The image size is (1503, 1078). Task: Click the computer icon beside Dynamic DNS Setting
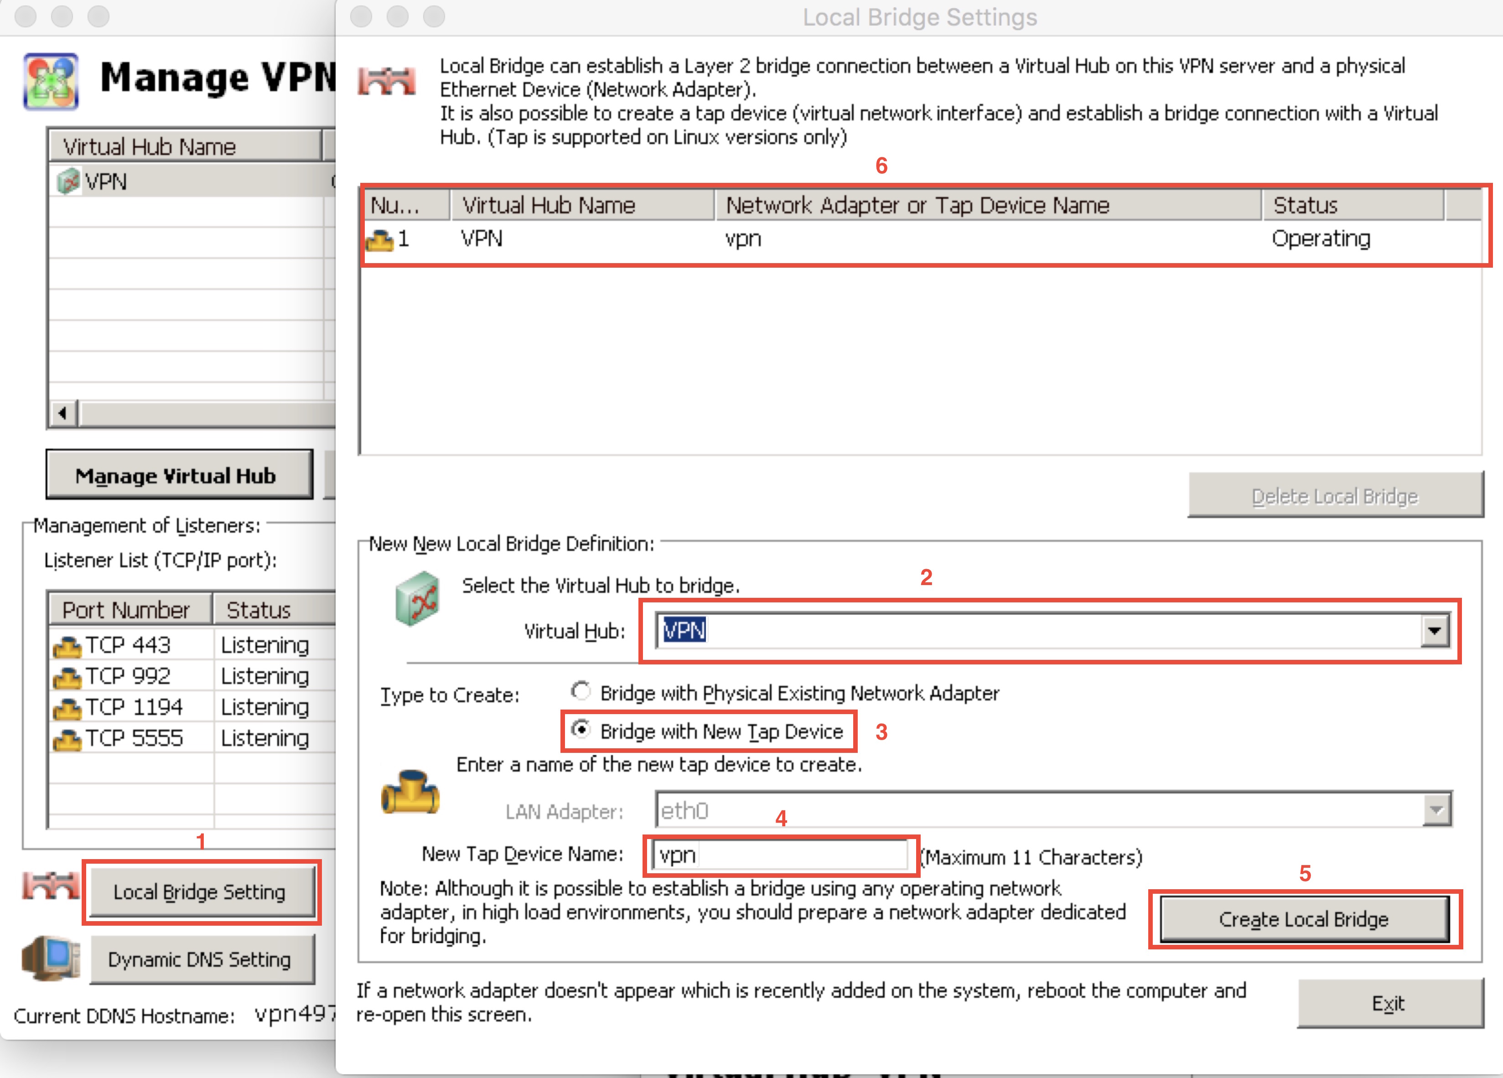pyautogui.click(x=51, y=959)
